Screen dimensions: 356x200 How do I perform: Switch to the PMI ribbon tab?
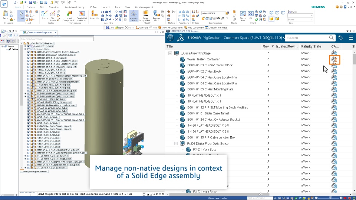42,7
